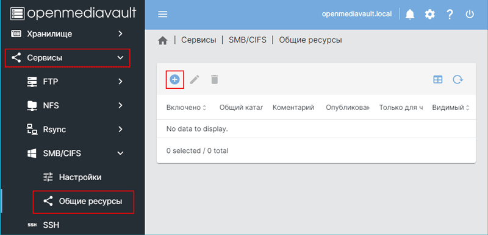Expand the FTP submenu chevron
The image size is (488, 235).
click(x=120, y=82)
